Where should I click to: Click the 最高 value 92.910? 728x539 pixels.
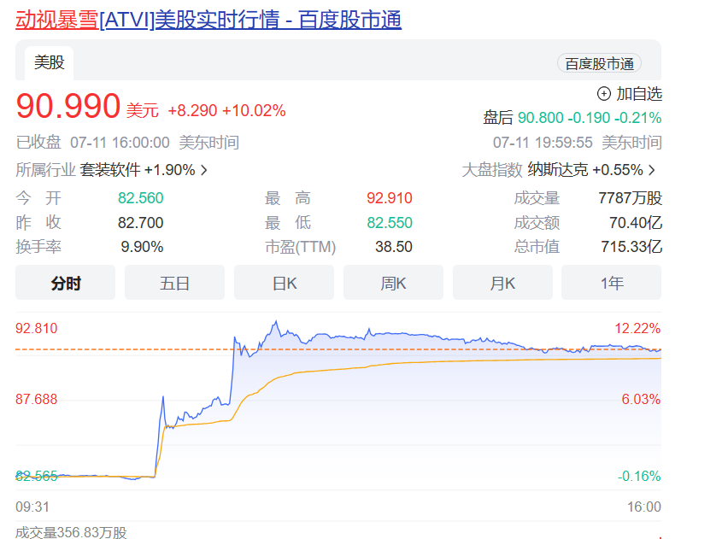[390, 198]
